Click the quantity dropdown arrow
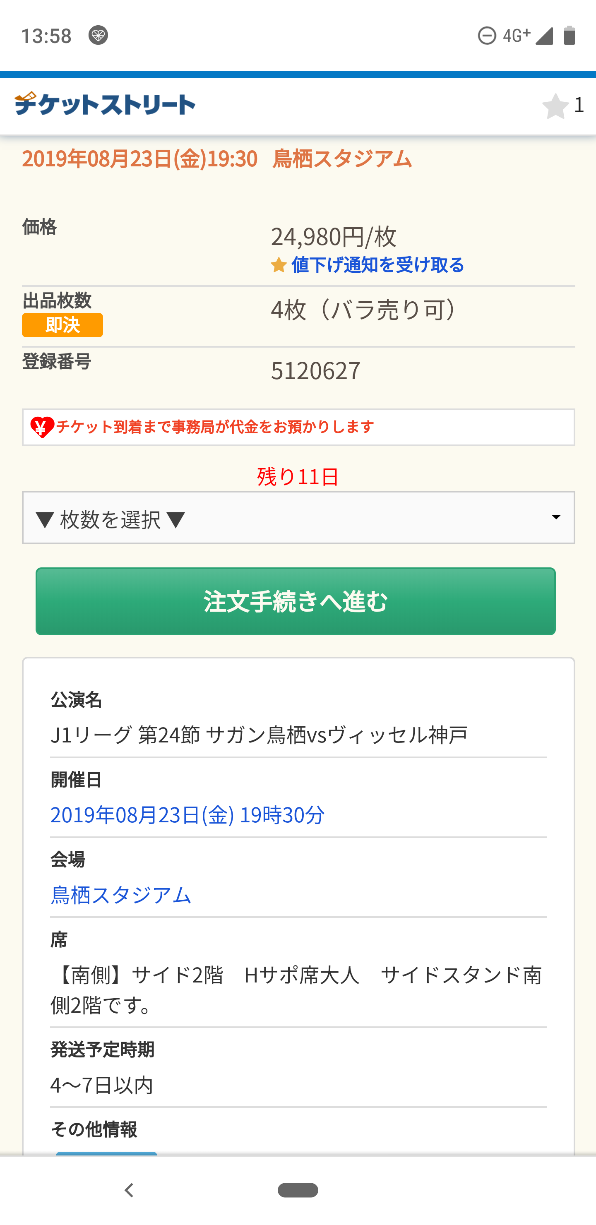596x1225 pixels. point(555,517)
